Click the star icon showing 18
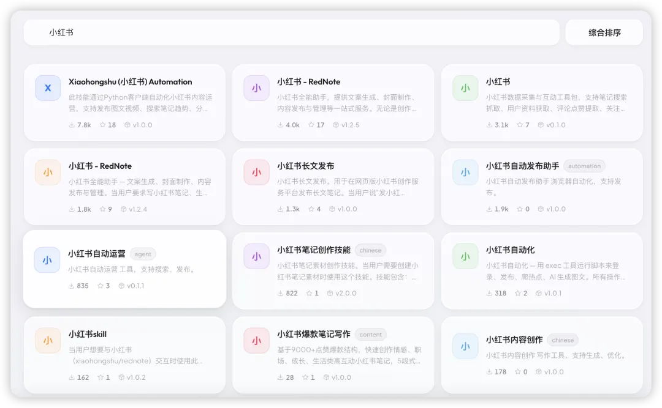662x408 pixels. tap(102, 125)
